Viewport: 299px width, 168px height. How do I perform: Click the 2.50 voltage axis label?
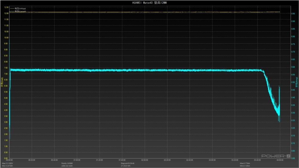[6, 128]
